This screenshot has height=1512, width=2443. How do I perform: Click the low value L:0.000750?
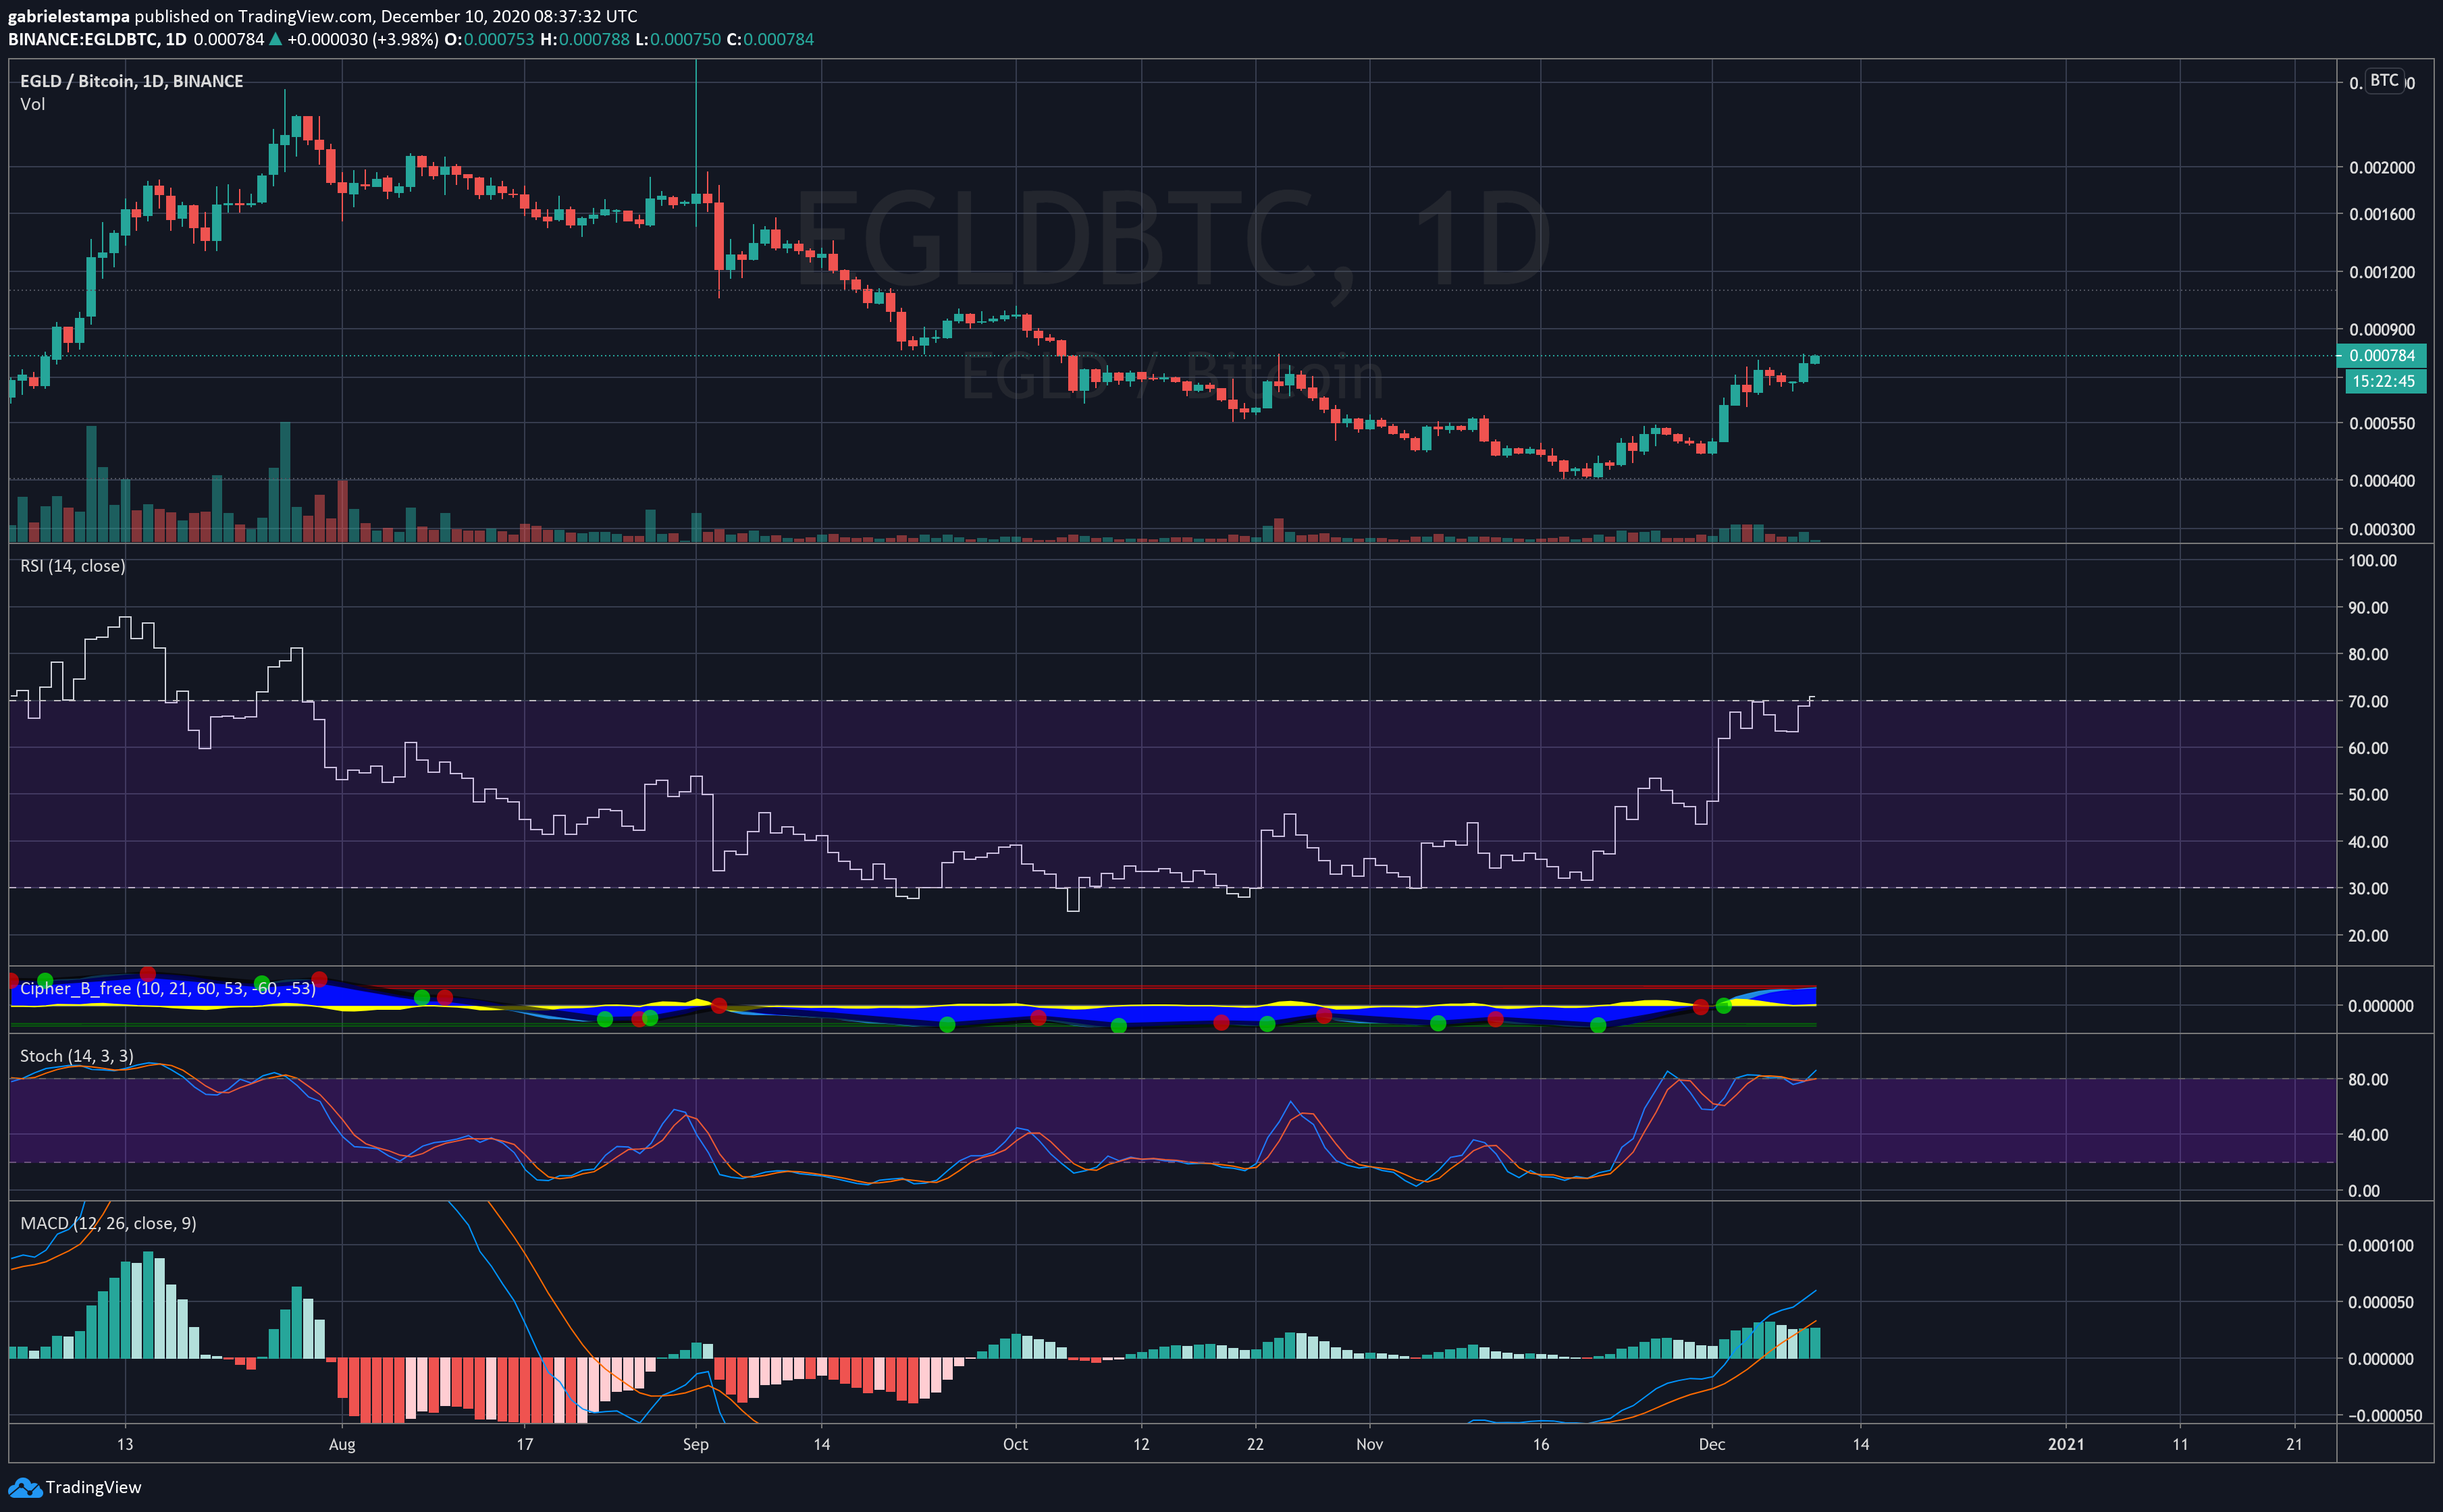pos(679,39)
